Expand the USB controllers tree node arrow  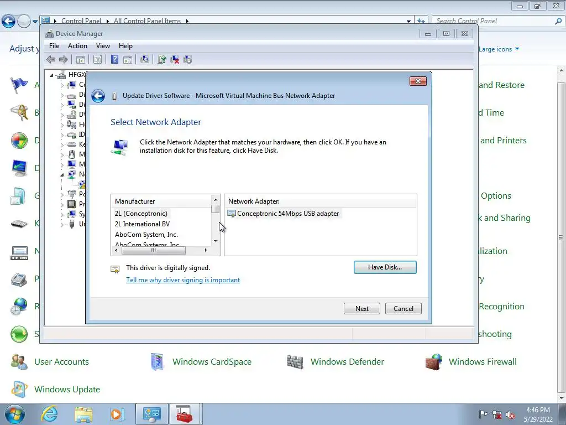point(62,225)
